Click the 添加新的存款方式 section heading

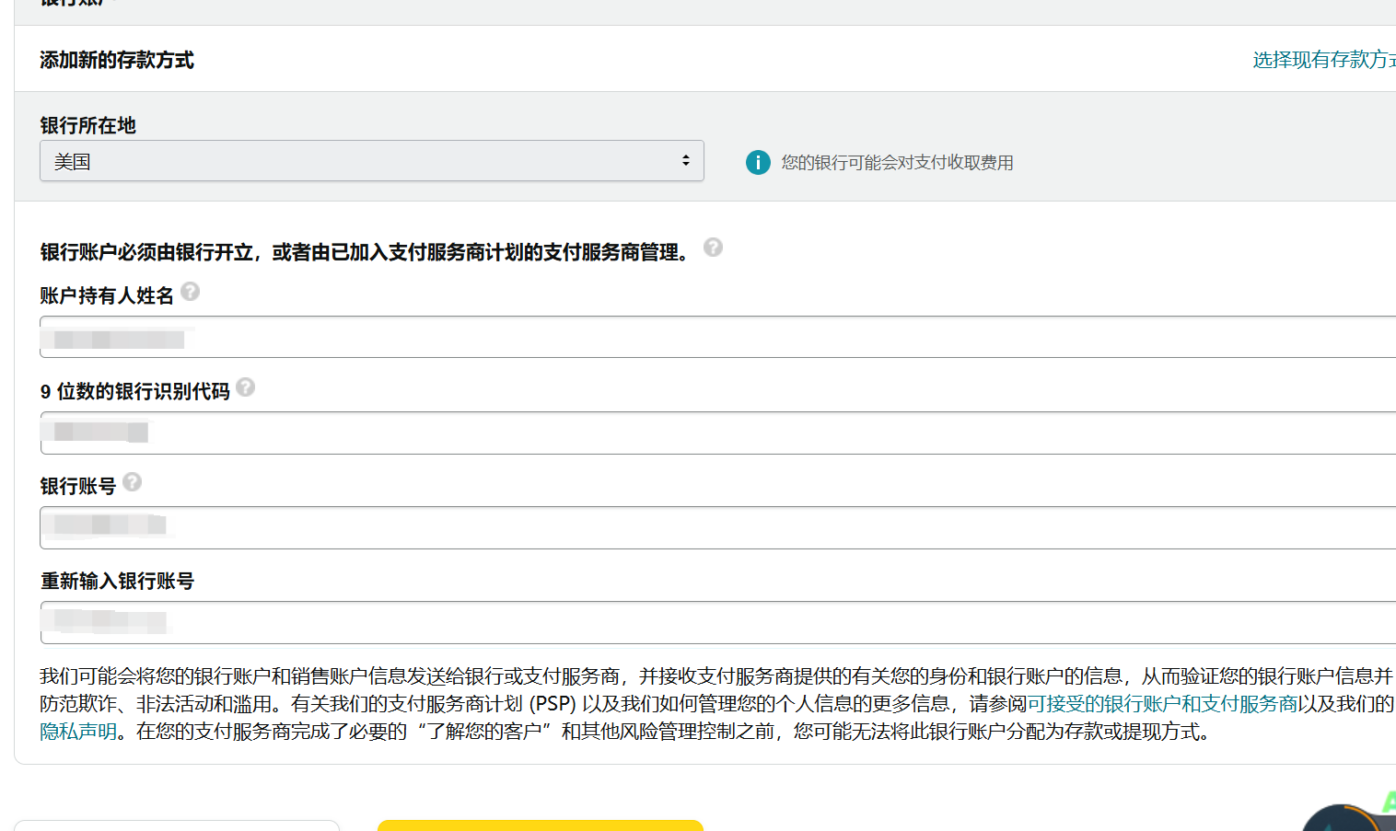pyautogui.click(x=116, y=60)
